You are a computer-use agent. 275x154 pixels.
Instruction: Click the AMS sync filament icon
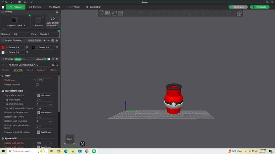tap(53, 40)
